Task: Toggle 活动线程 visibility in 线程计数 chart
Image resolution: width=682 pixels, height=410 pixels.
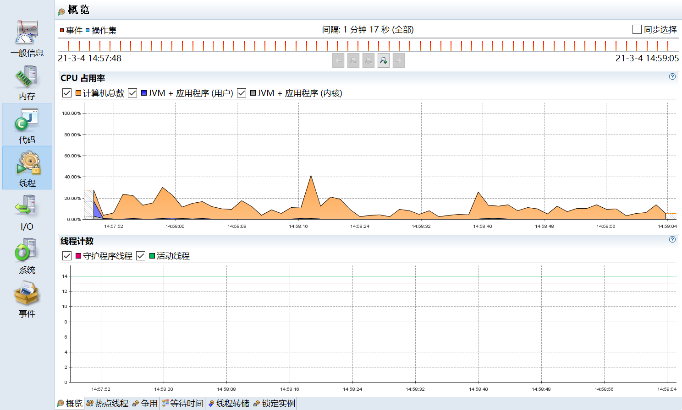Action: click(x=141, y=256)
